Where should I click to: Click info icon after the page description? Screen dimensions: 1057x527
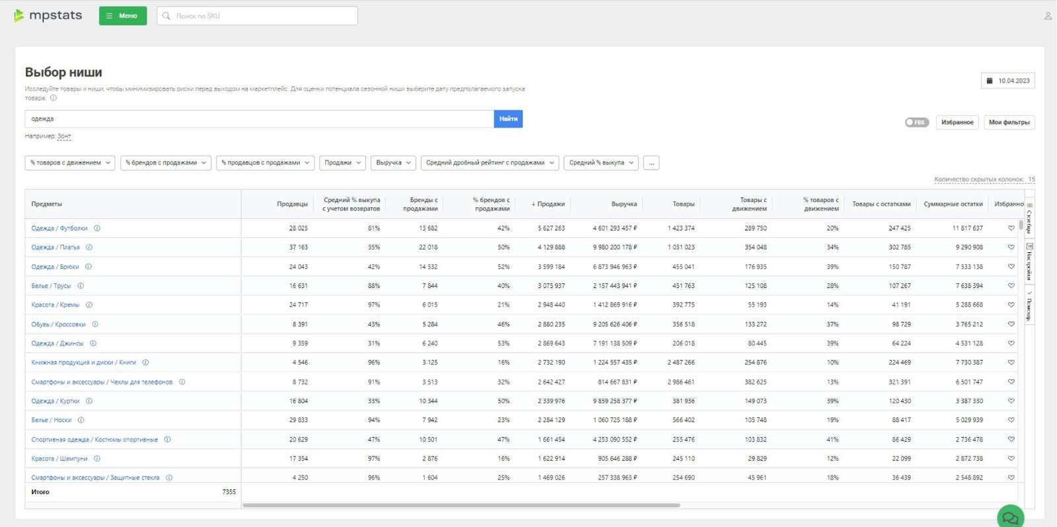pyautogui.click(x=54, y=98)
